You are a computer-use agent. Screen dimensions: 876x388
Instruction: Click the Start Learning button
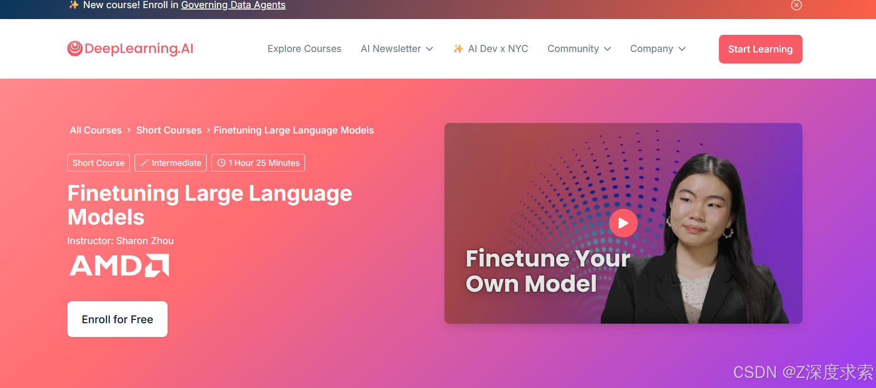click(760, 49)
